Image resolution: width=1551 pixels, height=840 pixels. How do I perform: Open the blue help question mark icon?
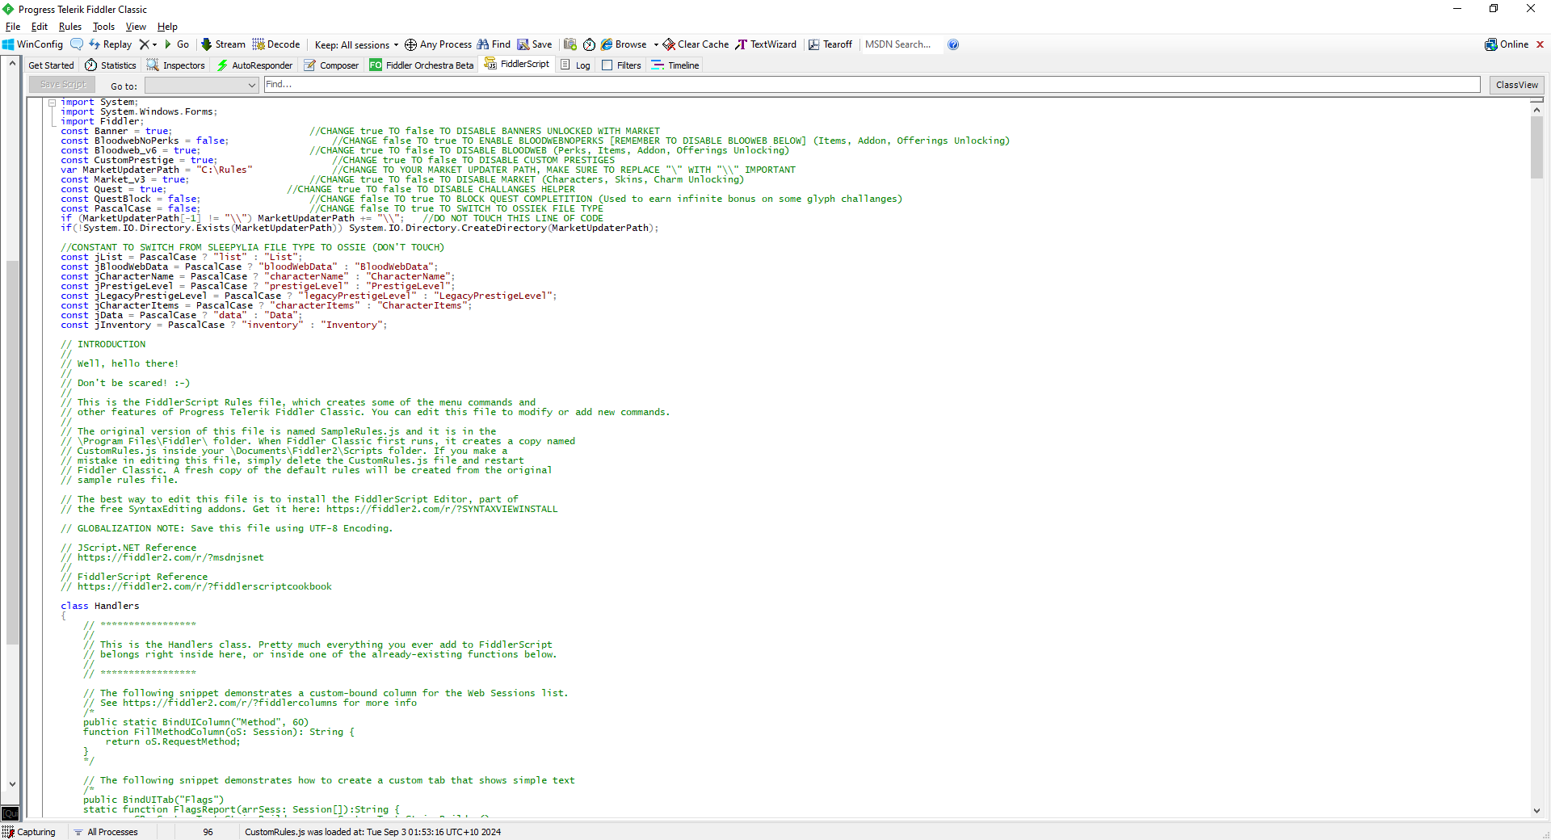(953, 44)
